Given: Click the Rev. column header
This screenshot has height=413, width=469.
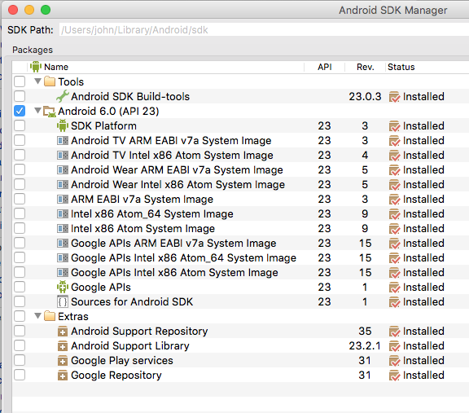Looking at the screenshot, I should pos(366,67).
